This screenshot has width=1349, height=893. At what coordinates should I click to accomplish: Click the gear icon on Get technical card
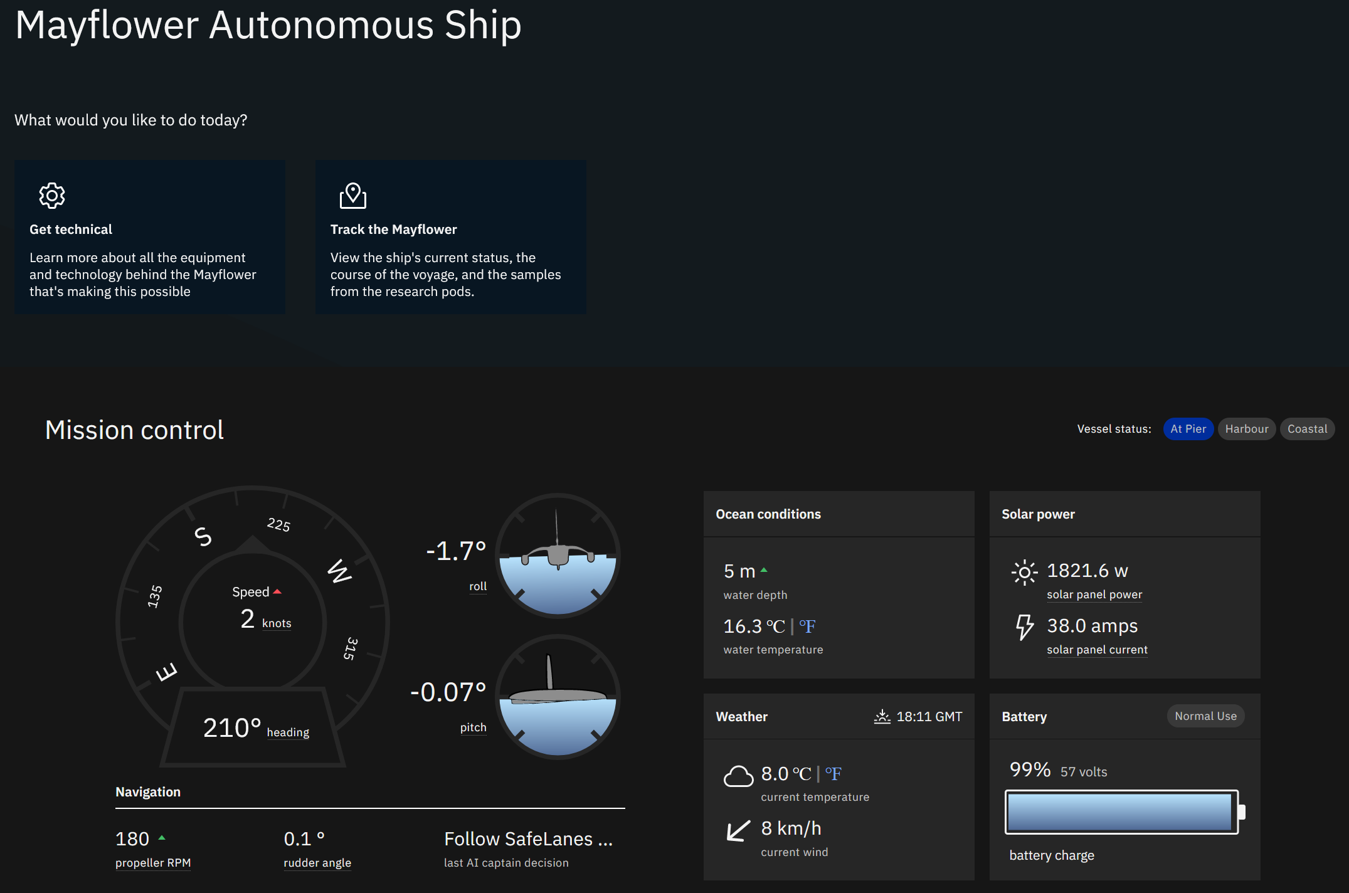pos(52,196)
